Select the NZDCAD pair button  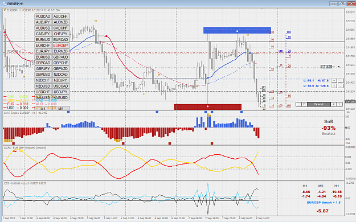click(x=60, y=75)
